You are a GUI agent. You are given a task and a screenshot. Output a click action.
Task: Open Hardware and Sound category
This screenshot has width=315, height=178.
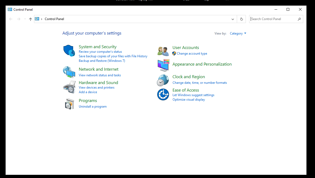pyautogui.click(x=99, y=83)
